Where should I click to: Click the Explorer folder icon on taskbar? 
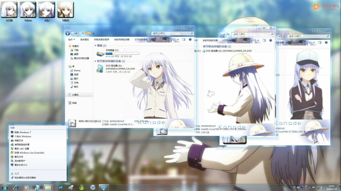[x=48, y=188]
